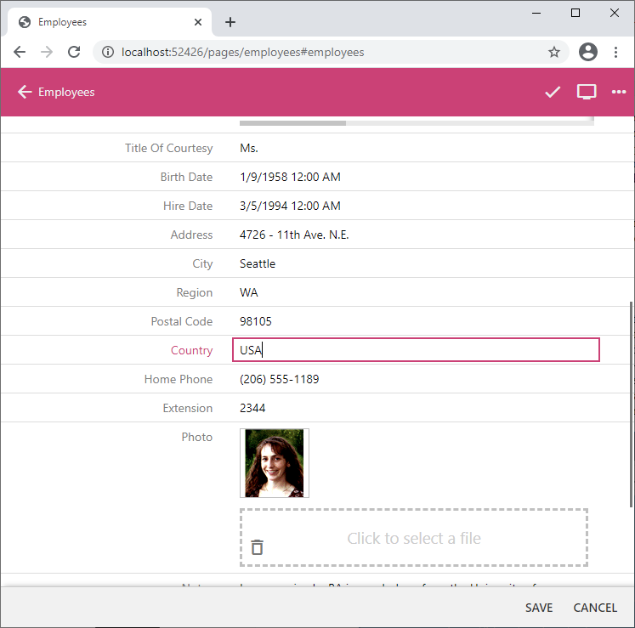Click the City label

202,264
